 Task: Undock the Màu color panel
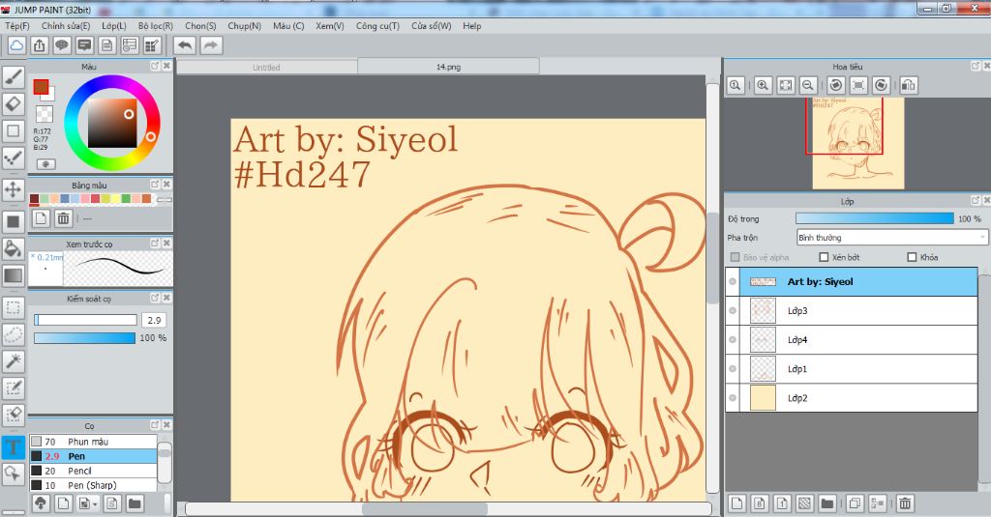coord(155,66)
